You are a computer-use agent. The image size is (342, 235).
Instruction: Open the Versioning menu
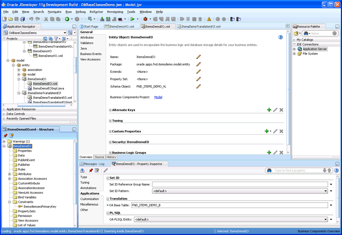[x=115, y=12]
